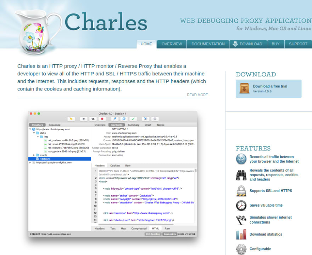The image size is (312, 255).
Task: Expand the https://ssl.google-analytics.com node
Action: point(30,163)
